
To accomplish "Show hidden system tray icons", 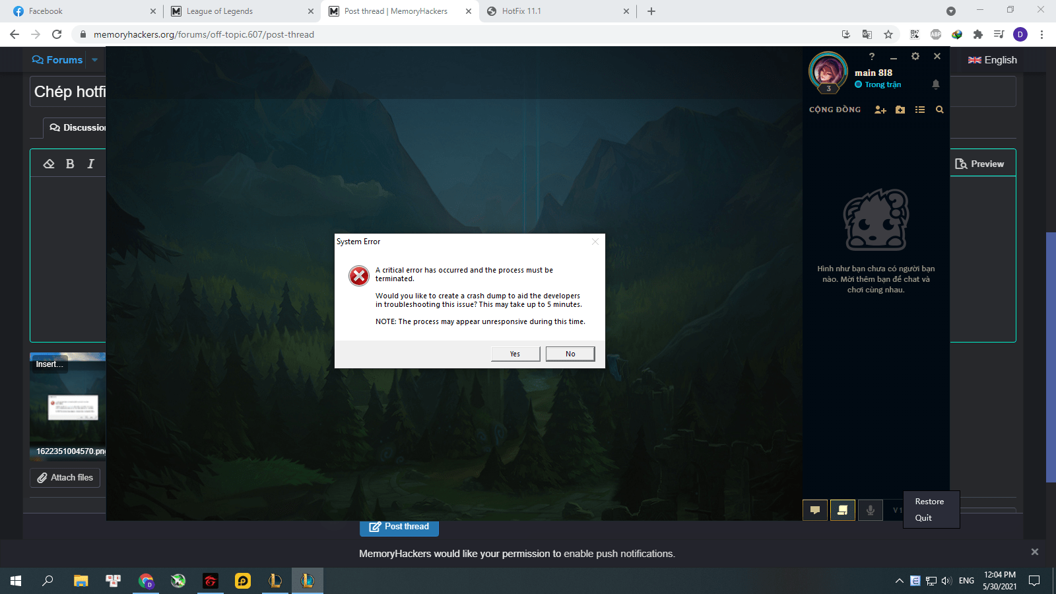I will (x=899, y=581).
